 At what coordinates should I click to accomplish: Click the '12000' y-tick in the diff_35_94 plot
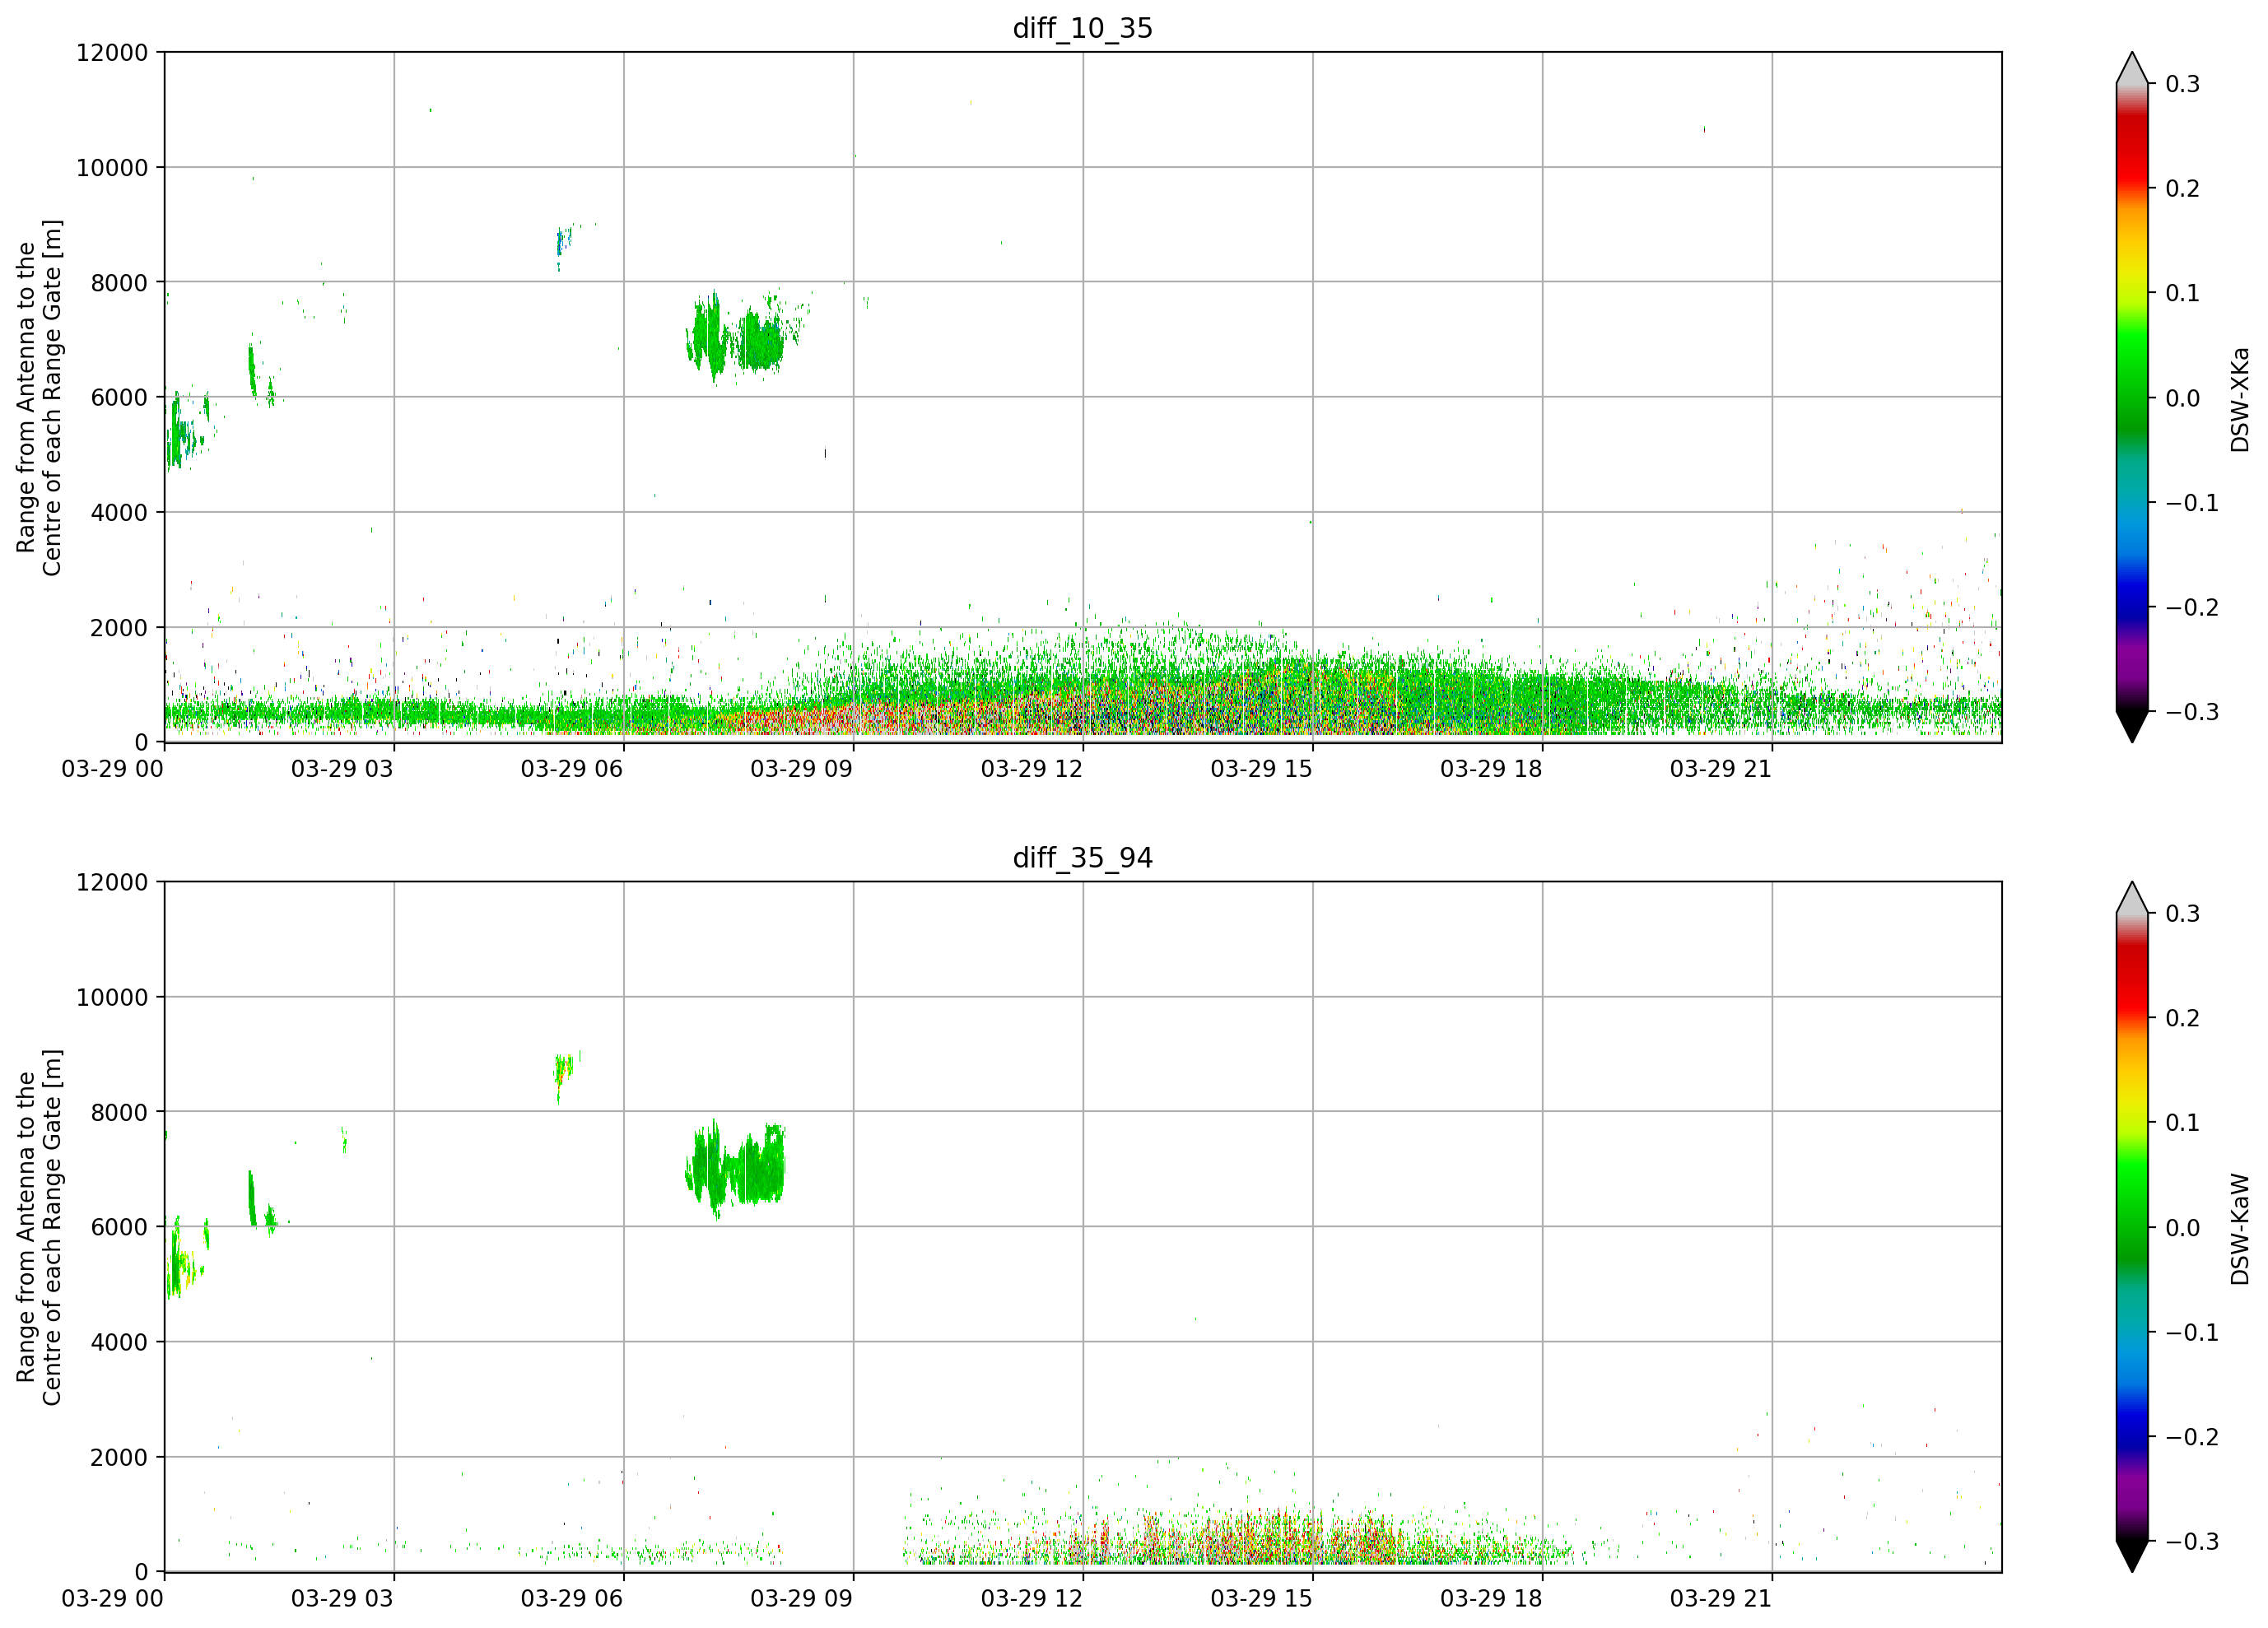pyautogui.click(x=112, y=883)
